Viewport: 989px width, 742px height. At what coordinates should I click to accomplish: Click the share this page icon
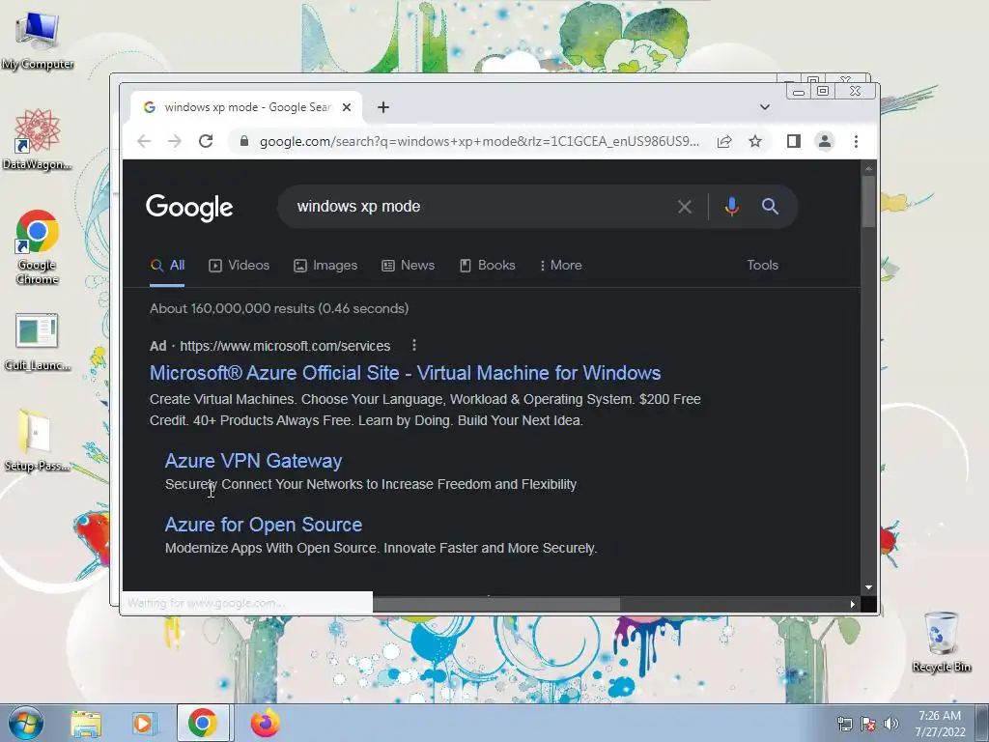(x=724, y=141)
